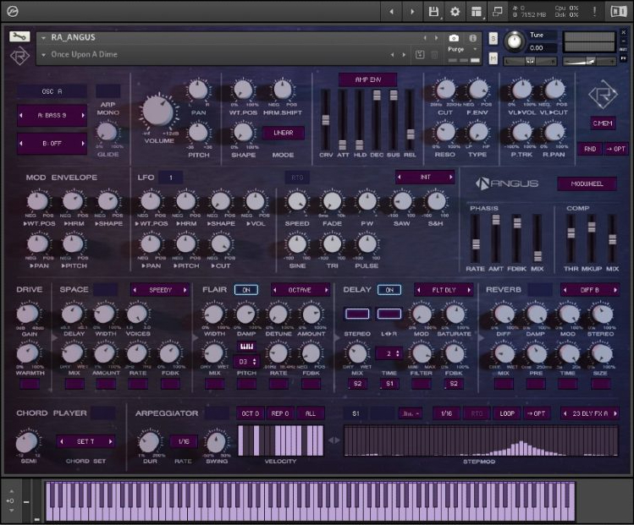
Task: Open the Space SPEEDY preset dropdown
Action: click(160, 290)
